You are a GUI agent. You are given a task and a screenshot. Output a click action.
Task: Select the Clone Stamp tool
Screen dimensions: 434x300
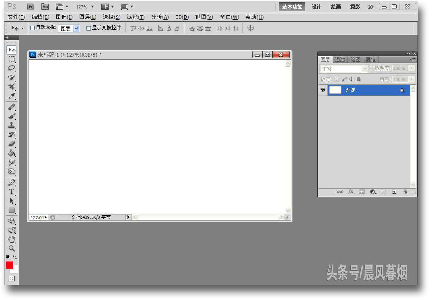12,126
